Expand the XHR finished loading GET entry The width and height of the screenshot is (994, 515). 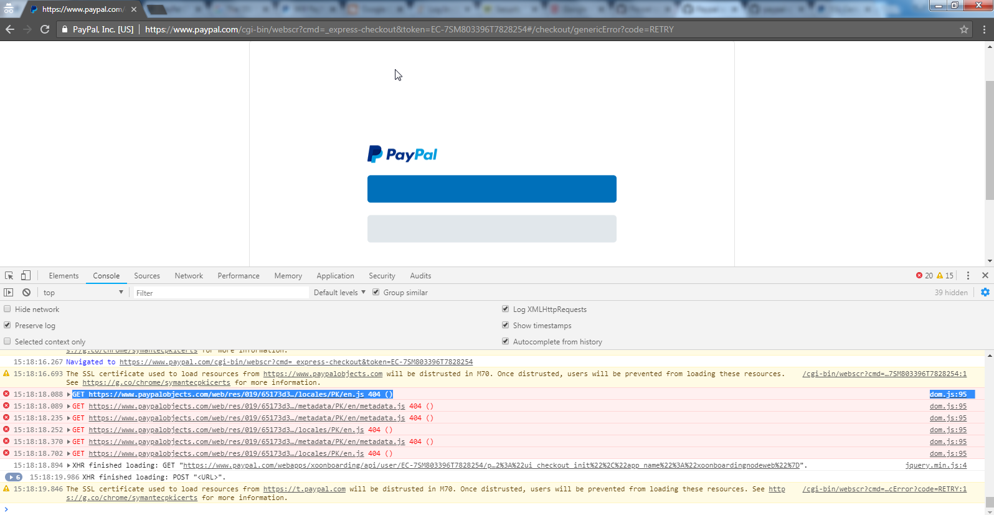pyautogui.click(x=69, y=465)
